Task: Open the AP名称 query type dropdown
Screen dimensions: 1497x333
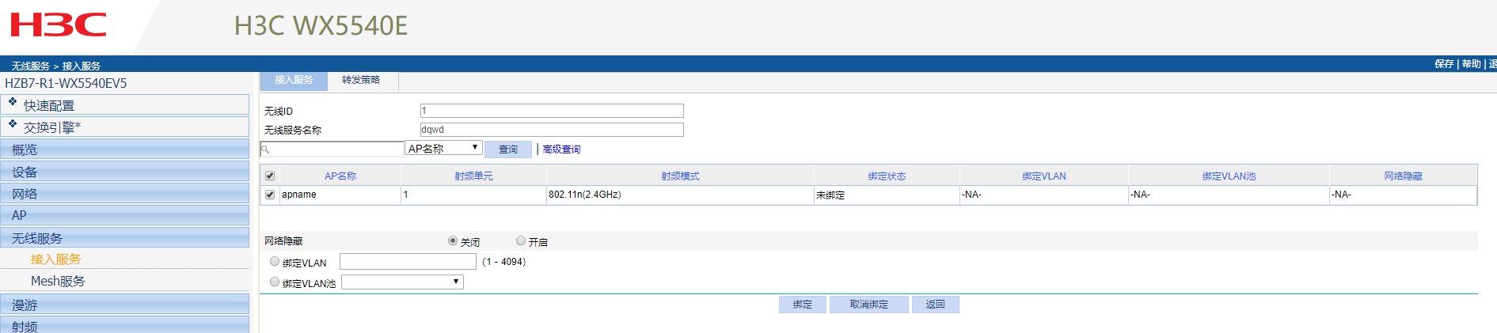Action: (443, 148)
